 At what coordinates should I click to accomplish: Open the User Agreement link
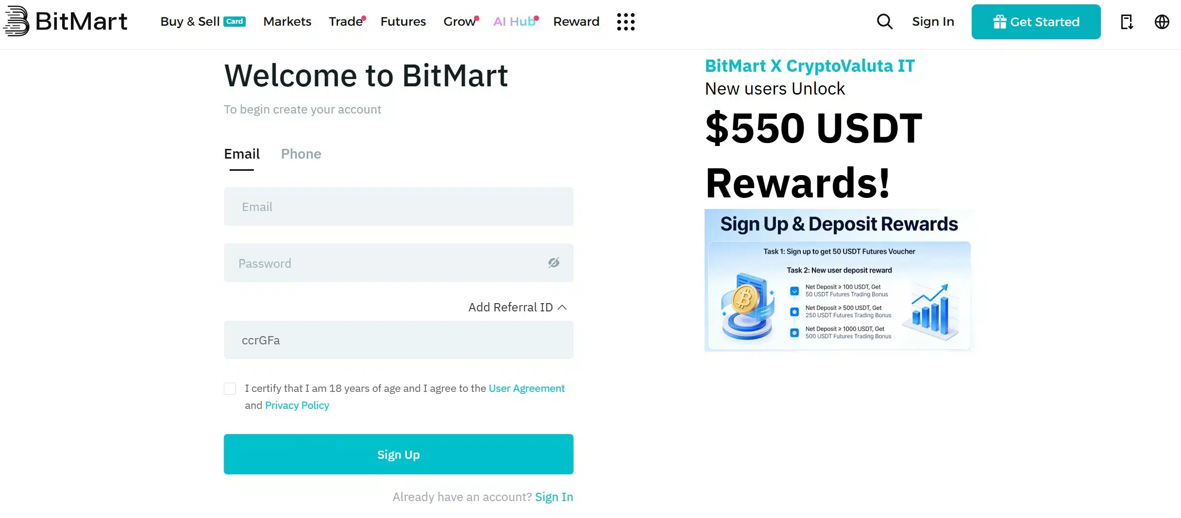click(x=526, y=388)
